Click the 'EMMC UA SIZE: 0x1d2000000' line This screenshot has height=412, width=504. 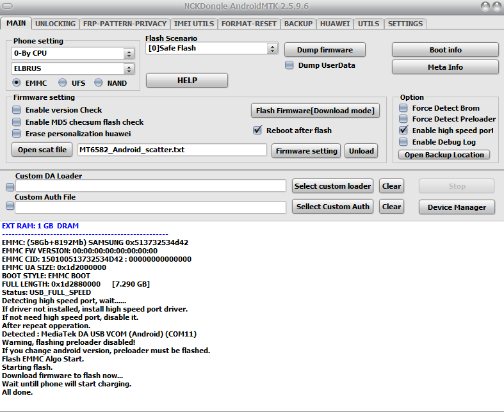(x=54, y=267)
